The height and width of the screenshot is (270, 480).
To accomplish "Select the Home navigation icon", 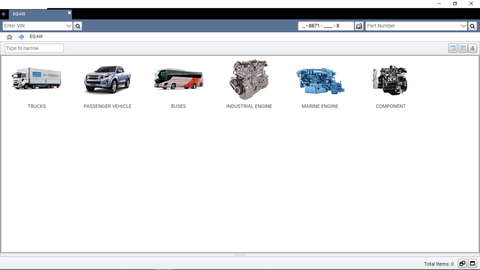I will point(9,37).
